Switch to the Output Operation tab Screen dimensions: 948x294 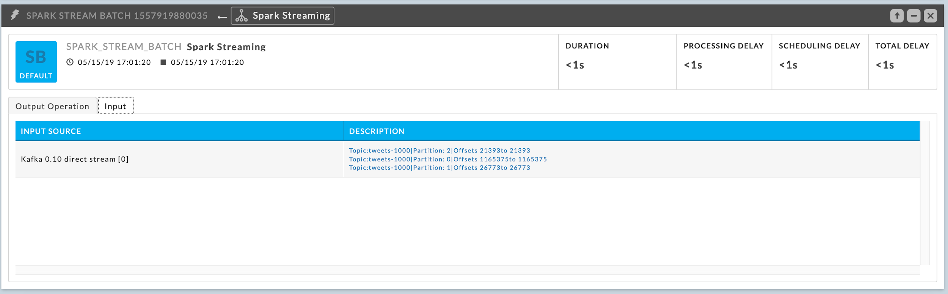(x=52, y=106)
